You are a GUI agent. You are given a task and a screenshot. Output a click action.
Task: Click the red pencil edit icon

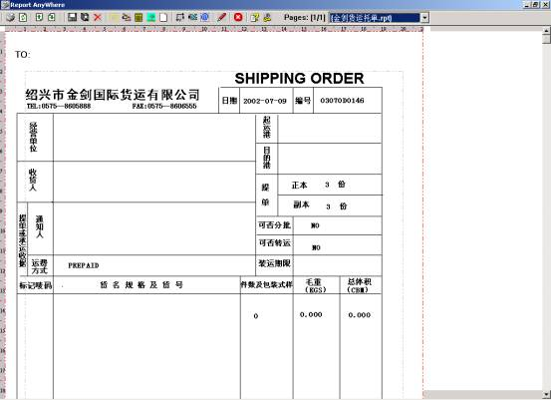pyautogui.click(x=221, y=17)
